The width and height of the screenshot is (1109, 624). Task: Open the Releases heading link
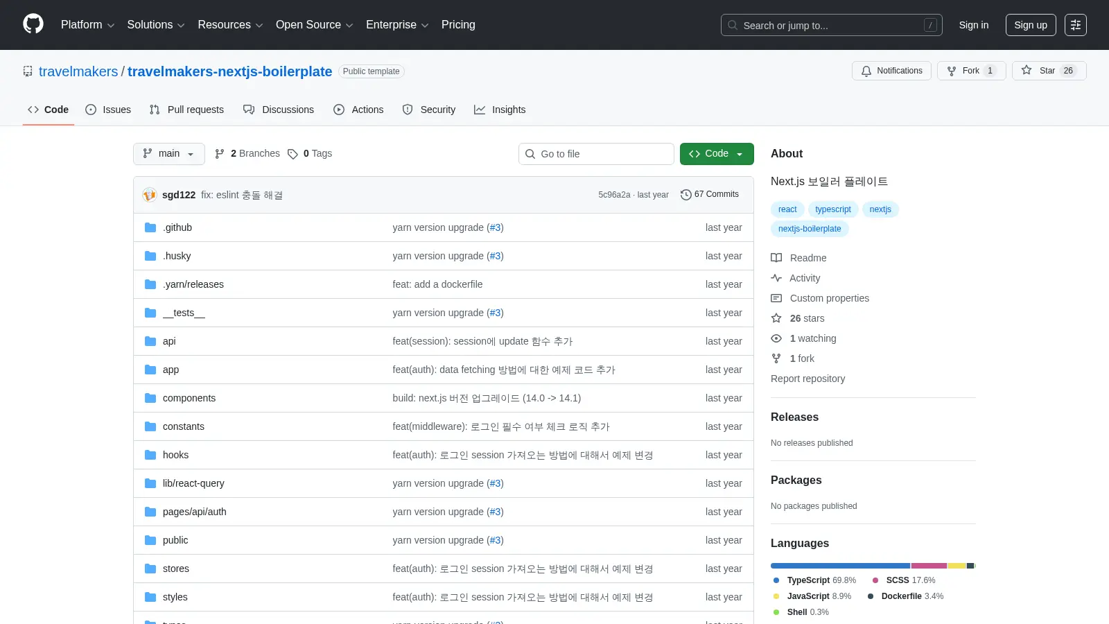coord(794,417)
